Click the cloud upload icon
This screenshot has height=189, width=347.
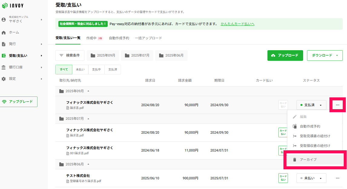tap(273, 55)
